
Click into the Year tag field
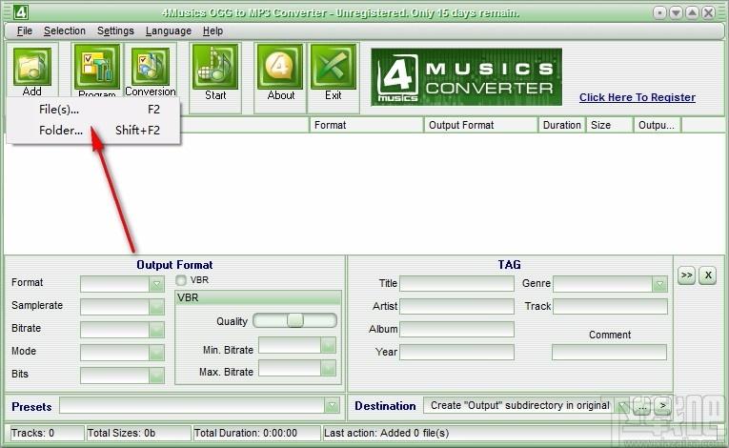[x=457, y=352]
